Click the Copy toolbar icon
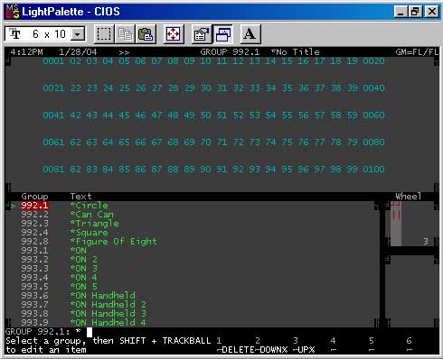The image size is (443, 359). 125,34
